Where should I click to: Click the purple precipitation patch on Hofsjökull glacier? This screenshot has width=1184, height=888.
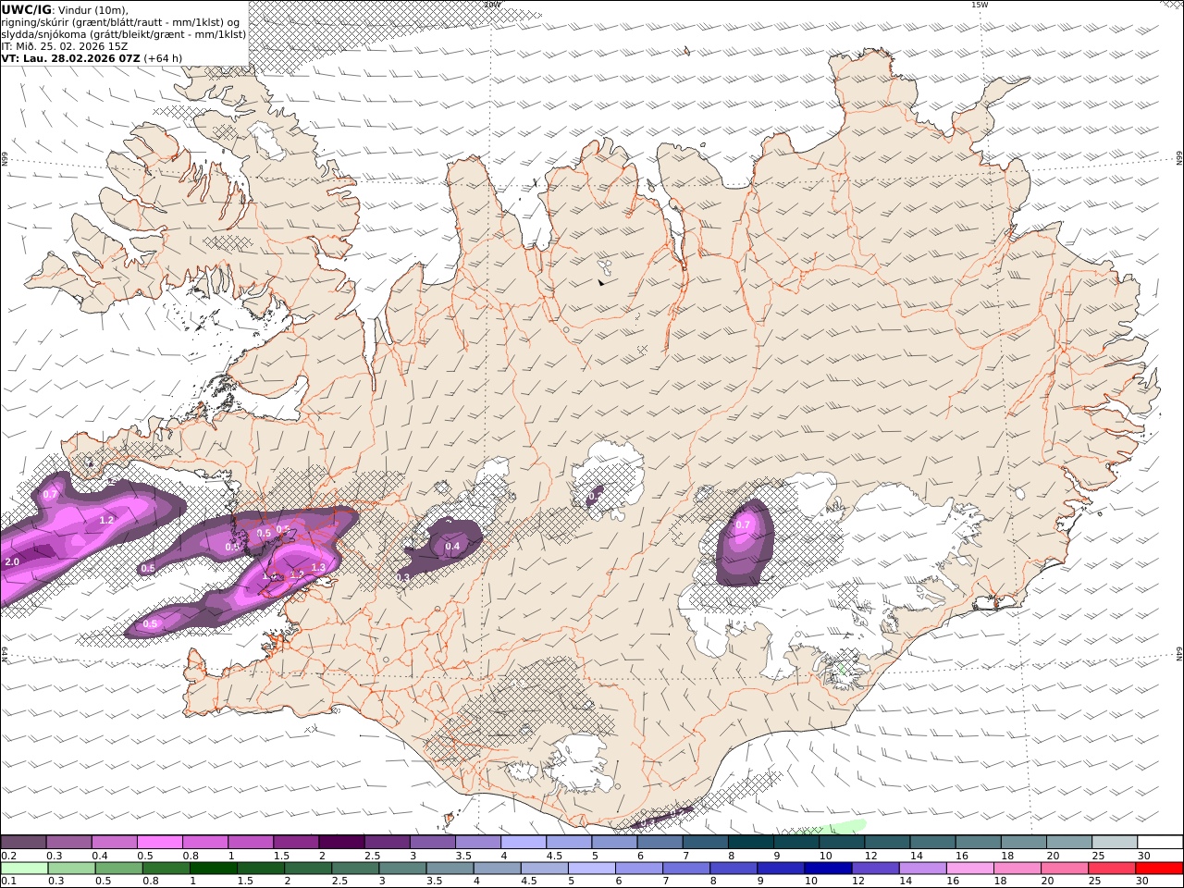click(594, 497)
